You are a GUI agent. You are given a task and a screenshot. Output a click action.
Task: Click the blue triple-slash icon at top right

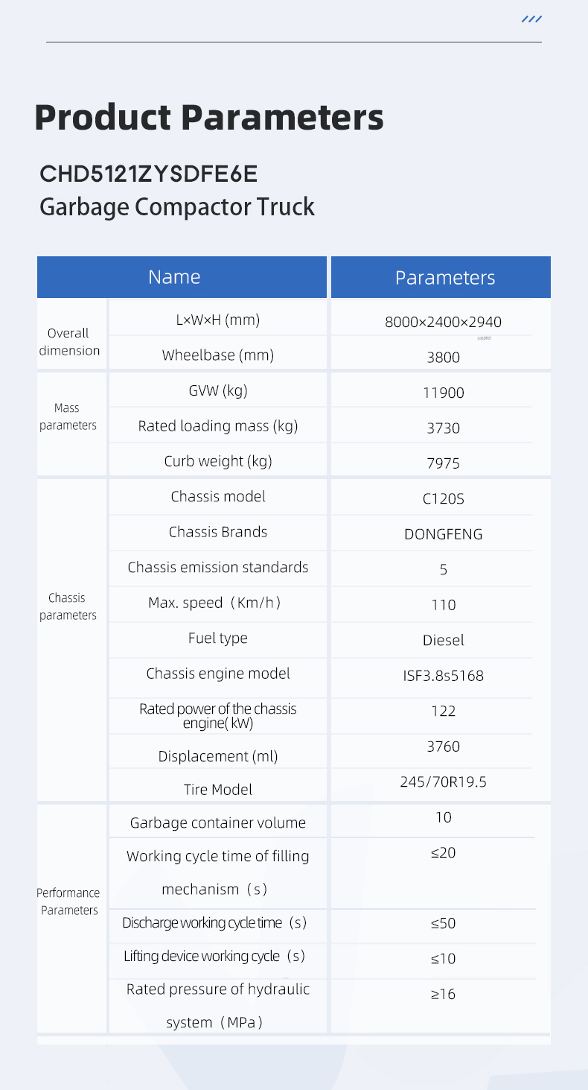tap(531, 19)
